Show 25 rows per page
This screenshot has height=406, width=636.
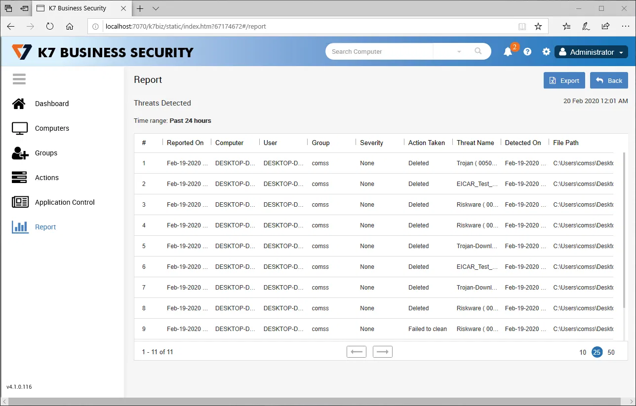597,352
